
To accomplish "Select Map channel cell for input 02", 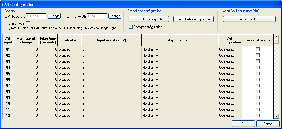I will coord(180,55).
